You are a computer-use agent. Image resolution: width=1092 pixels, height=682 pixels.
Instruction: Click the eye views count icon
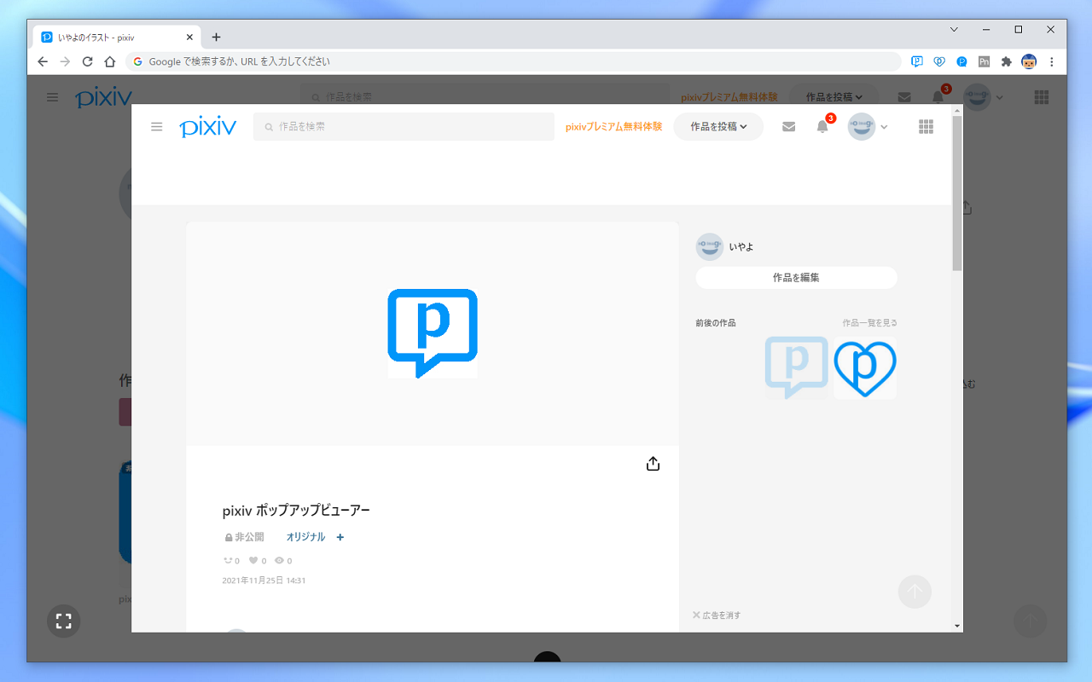coord(279,560)
